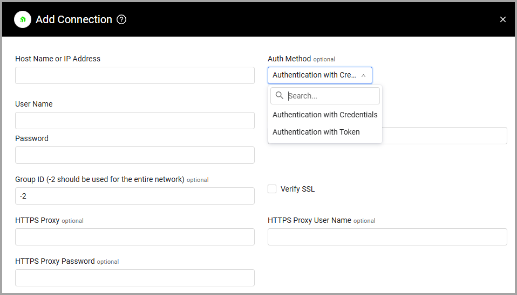Click the HTTPS Proxy input field
Image resolution: width=517 pixels, height=295 pixels.
click(x=135, y=237)
